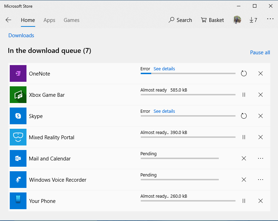Minimize the Microsoft Store window
Image resolution: width=278 pixels, height=221 pixels.
[x=239, y=6]
